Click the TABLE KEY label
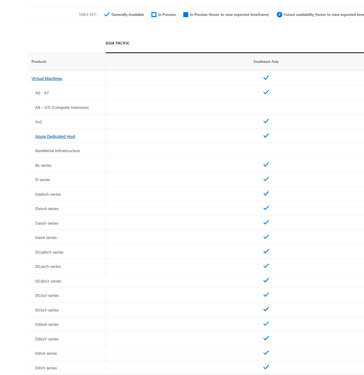Screen dimensions: 364x375 click(88, 15)
